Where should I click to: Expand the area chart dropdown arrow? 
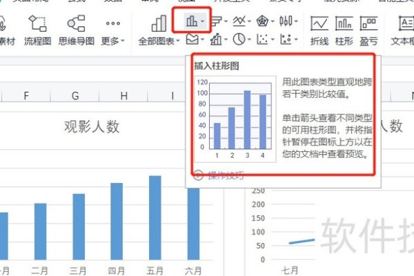(x=202, y=39)
